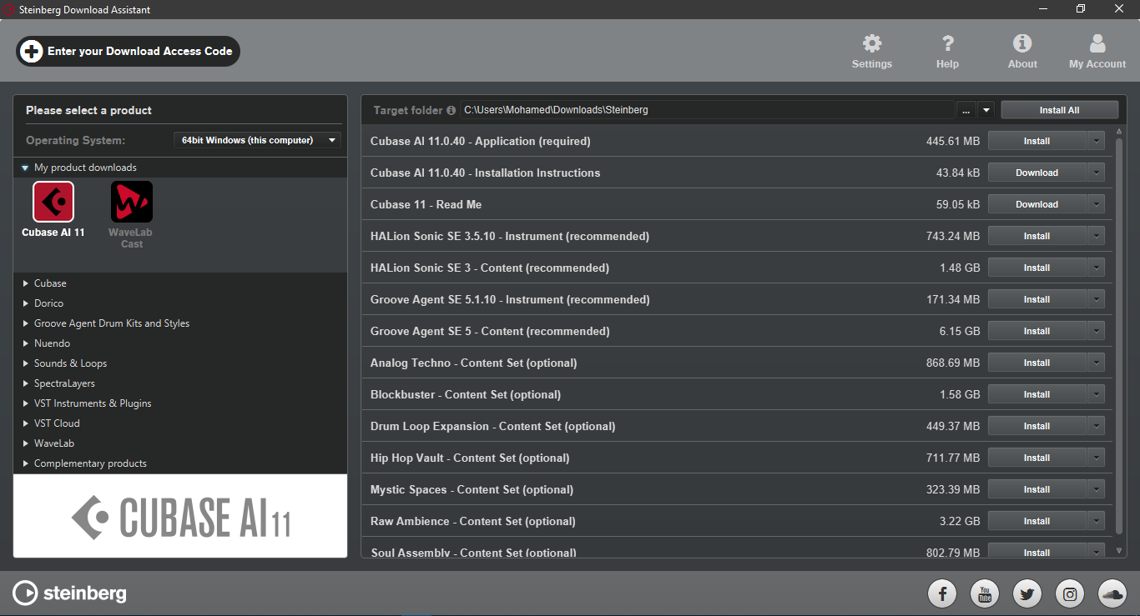Image resolution: width=1140 pixels, height=616 pixels.
Task: Open the Help question mark icon
Action: click(x=947, y=43)
